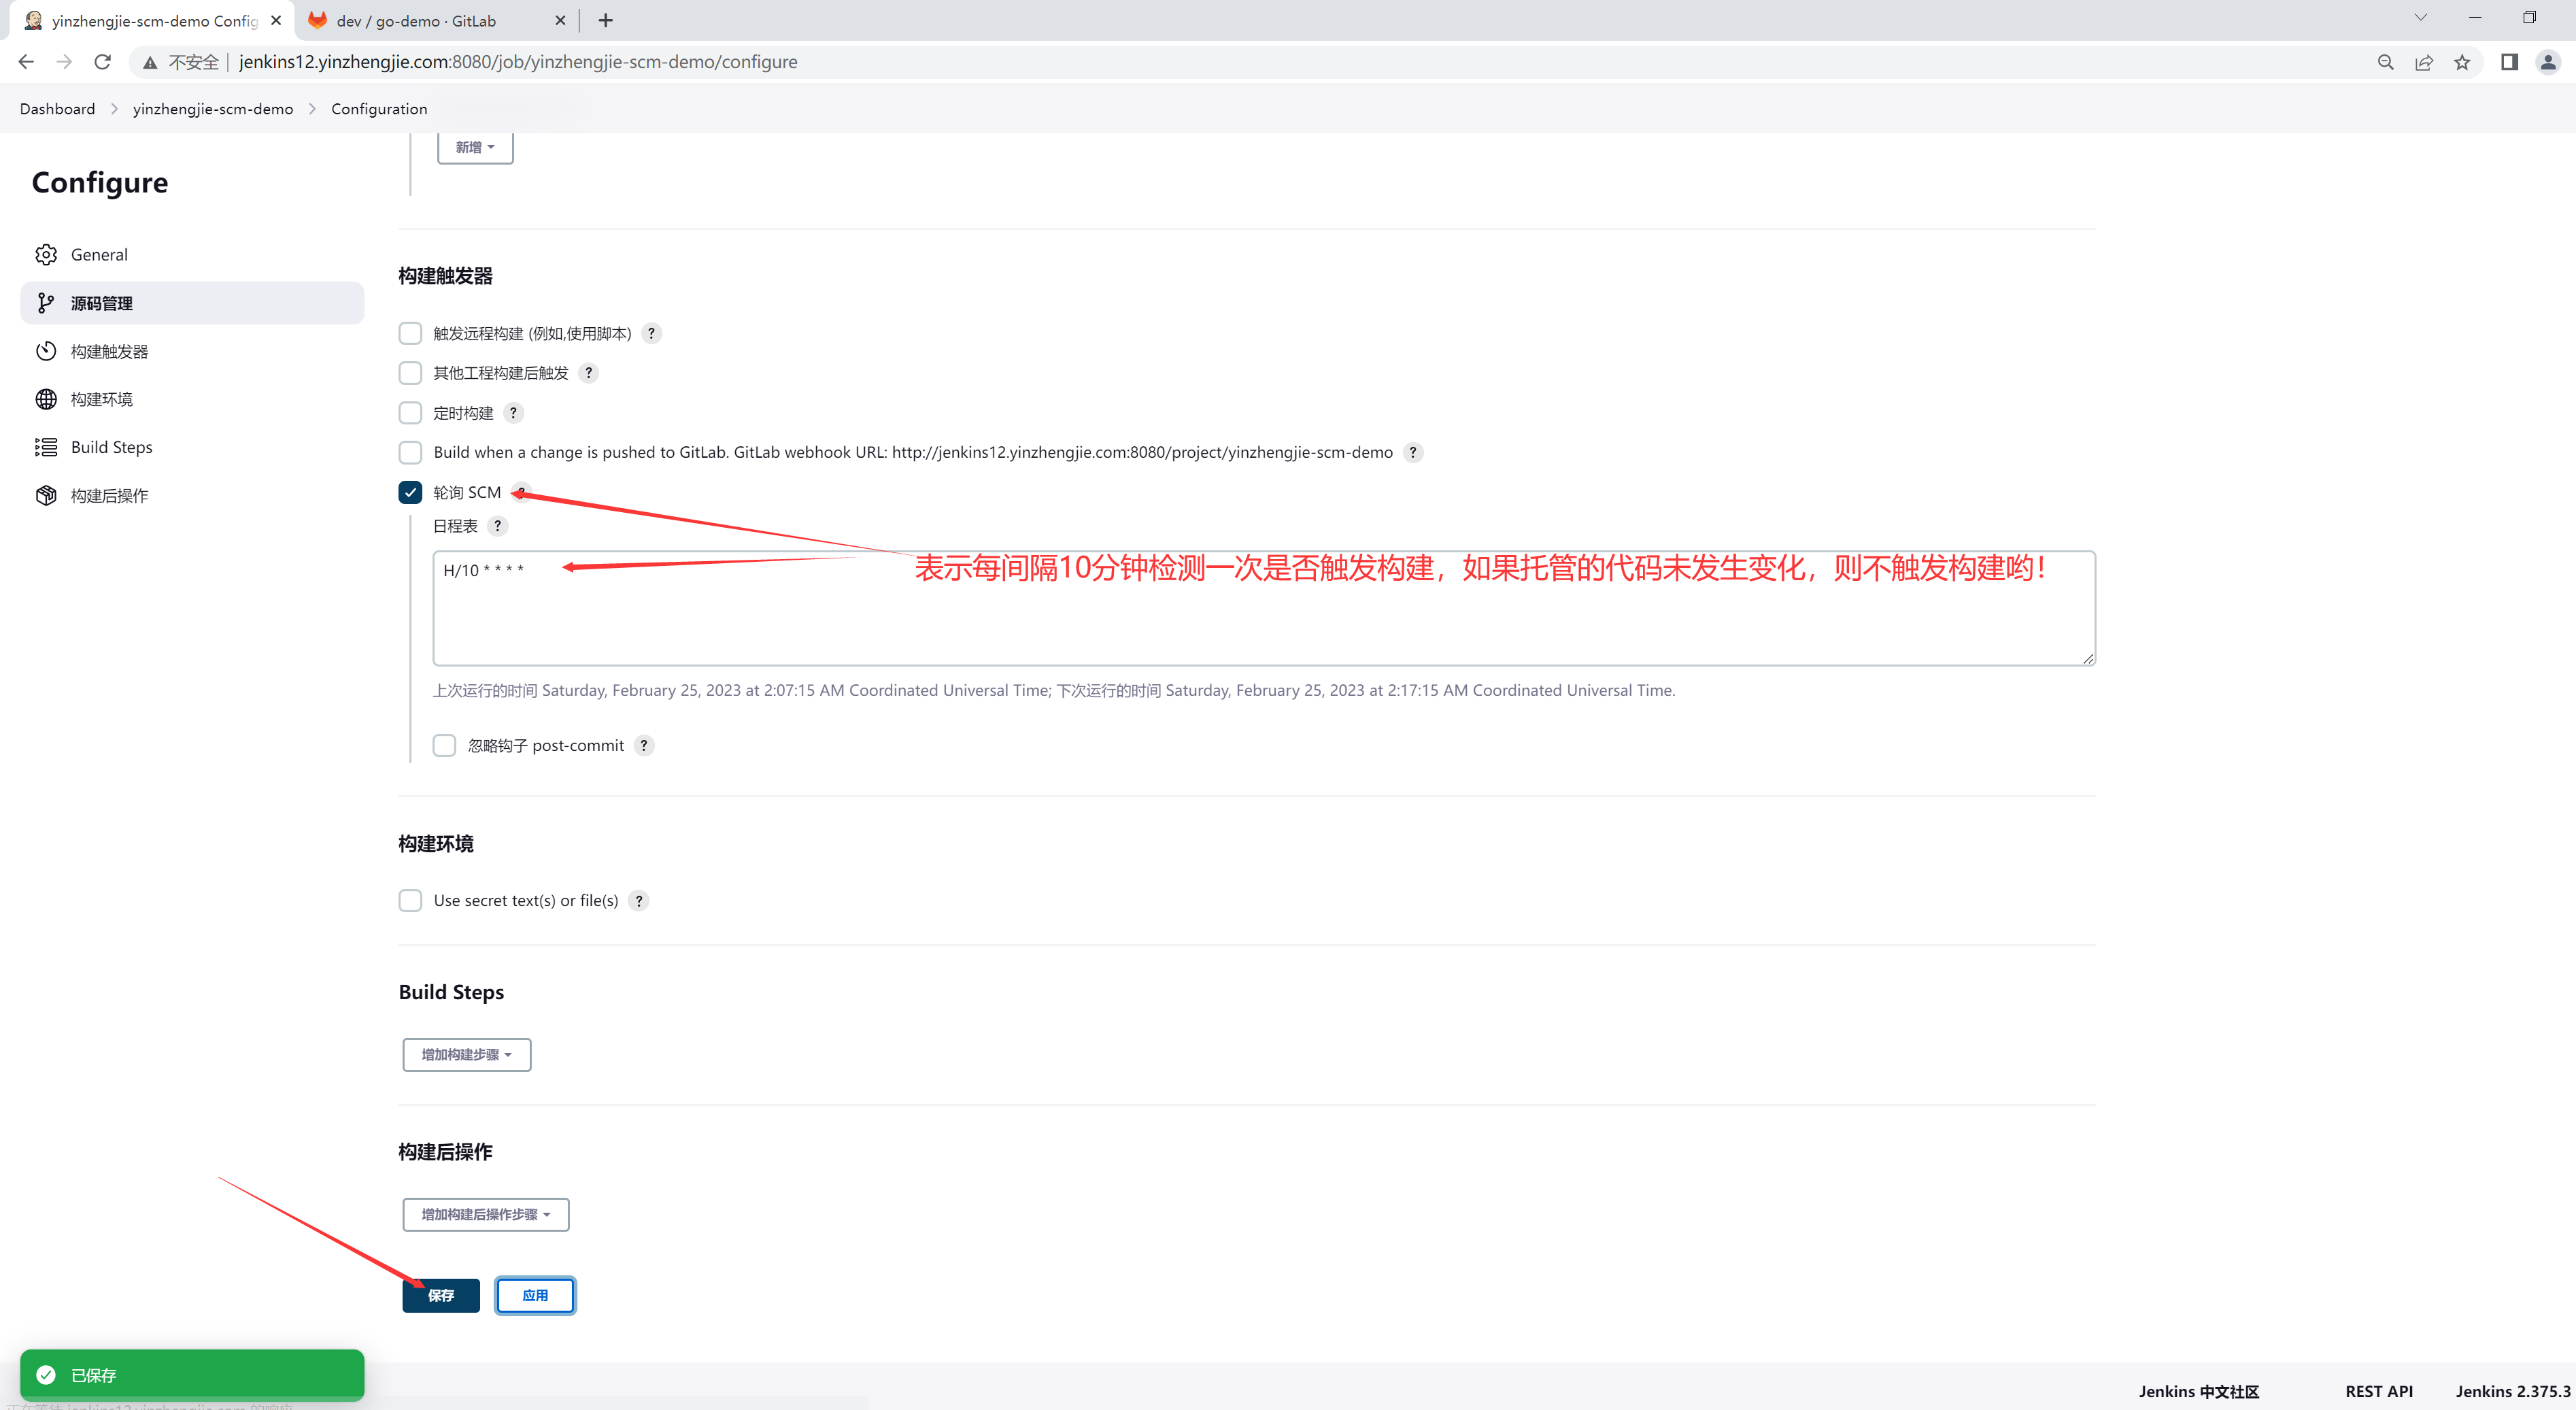Expand the 增加构建步骤 dropdown
The height and width of the screenshot is (1410, 2576).
[x=466, y=1054]
